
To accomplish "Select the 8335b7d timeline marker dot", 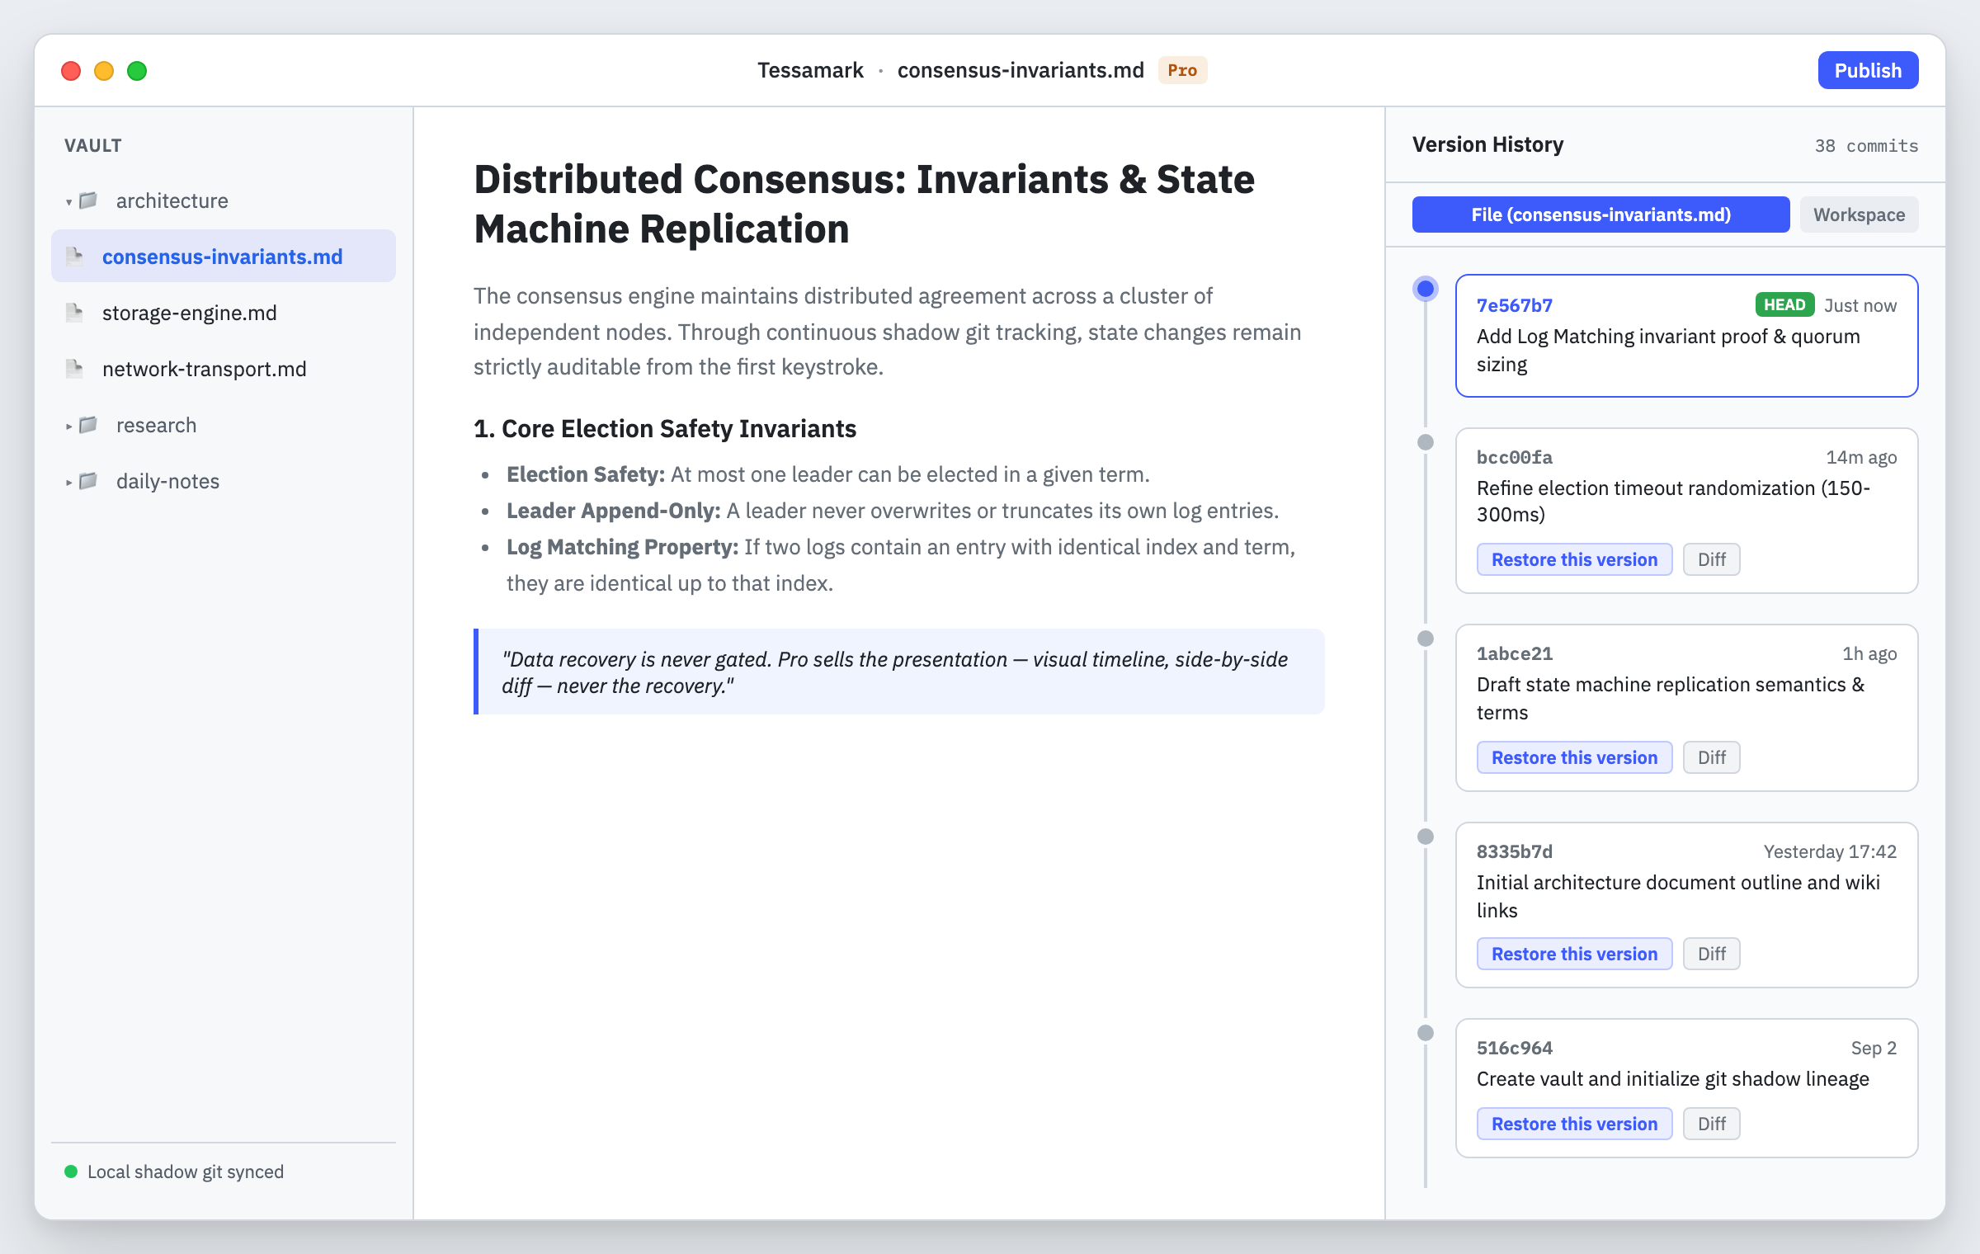I will [1425, 837].
